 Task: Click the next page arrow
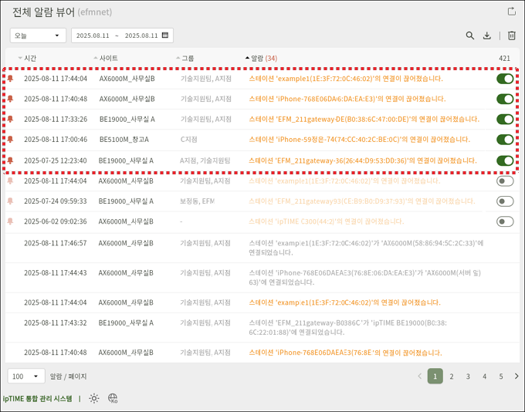tap(516, 377)
